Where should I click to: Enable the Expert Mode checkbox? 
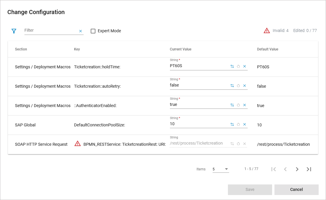point(93,31)
